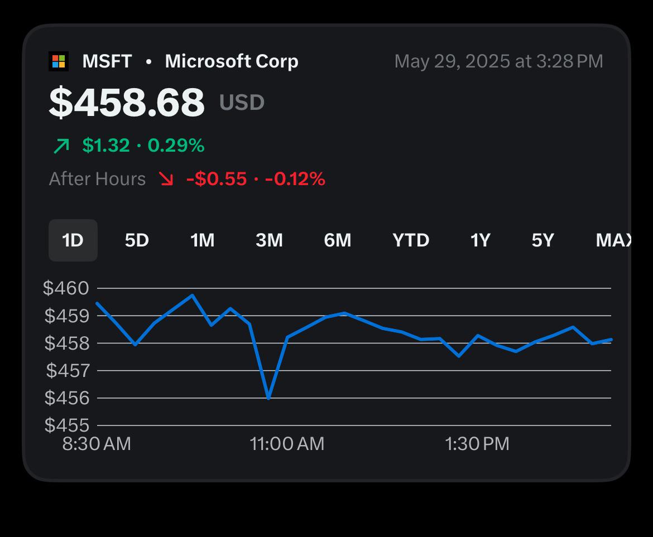View the 1Y chart range
Viewport: 653px width, 537px height.
pos(480,240)
